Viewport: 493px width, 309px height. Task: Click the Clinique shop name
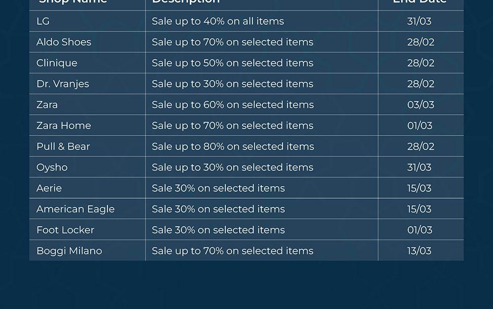tap(57, 63)
